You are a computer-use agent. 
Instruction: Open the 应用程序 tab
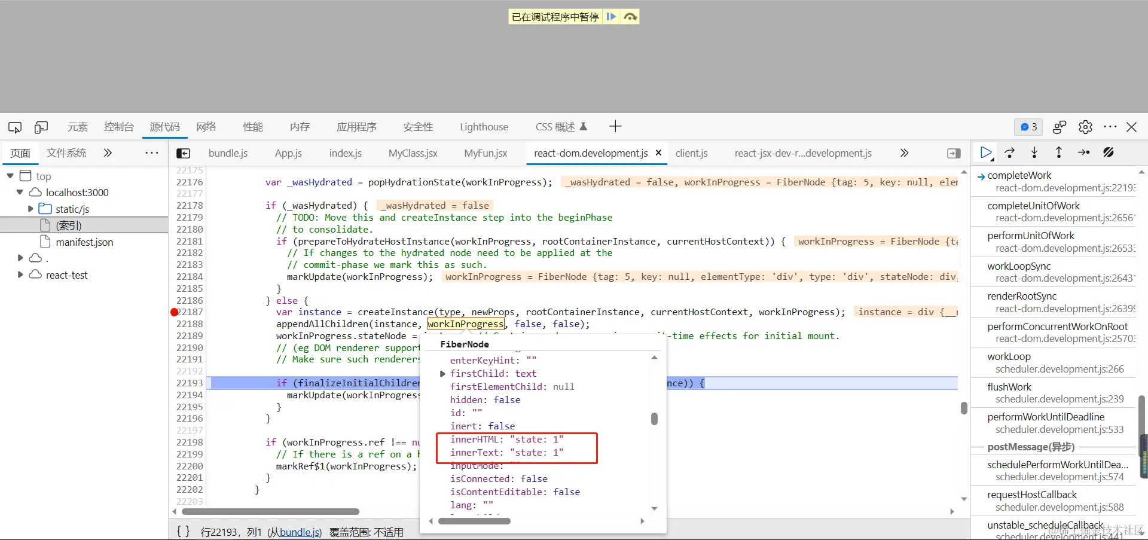click(356, 127)
